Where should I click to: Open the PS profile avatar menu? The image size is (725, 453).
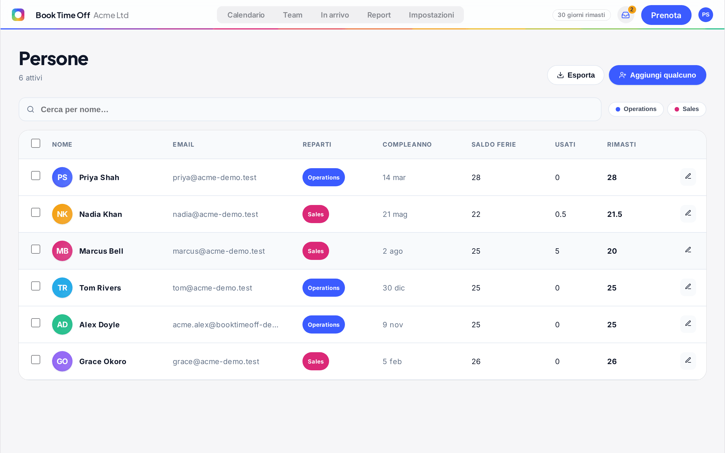(705, 15)
